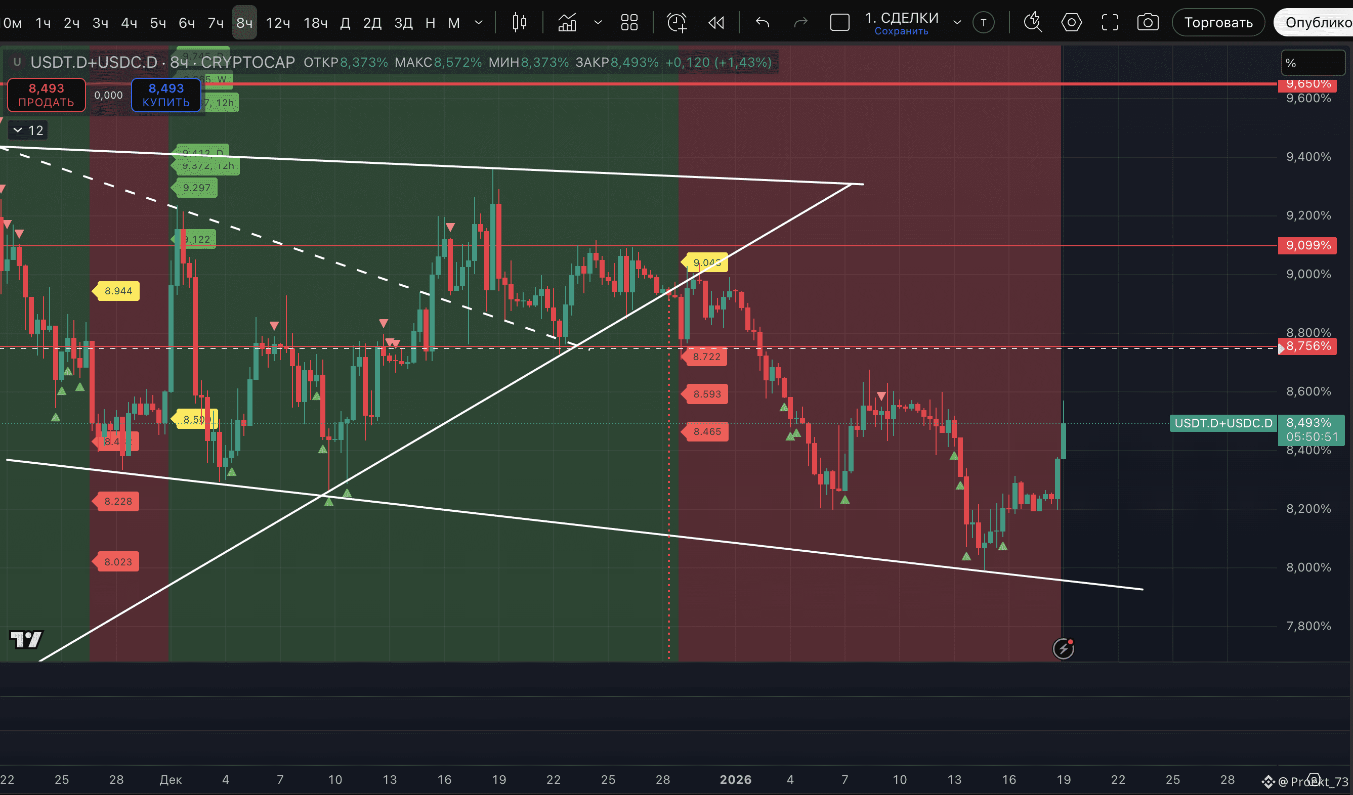Open indicator templates grid icon
This screenshot has width=1353, height=795.
629,23
